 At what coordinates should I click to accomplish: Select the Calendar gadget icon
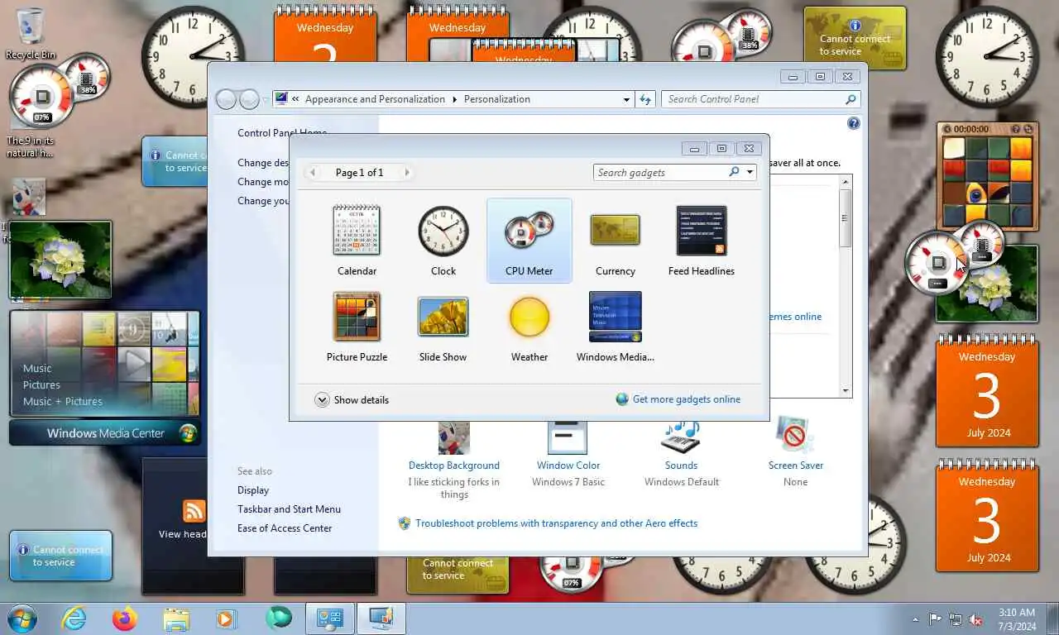click(x=357, y=231)
